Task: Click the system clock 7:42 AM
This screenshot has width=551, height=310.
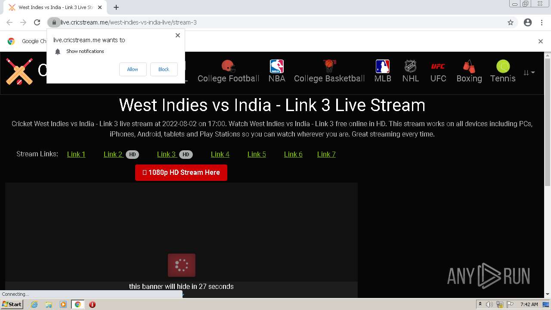Action: (529, 304)
